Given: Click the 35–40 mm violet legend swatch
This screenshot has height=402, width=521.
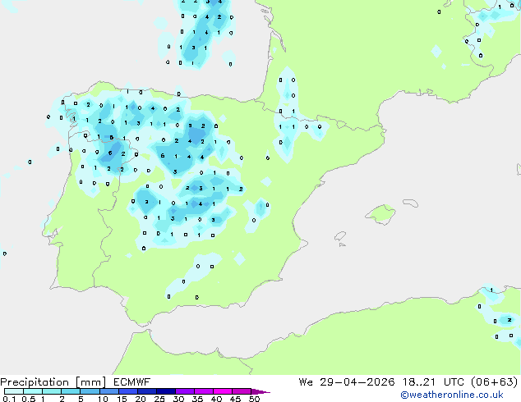Looking at the screenshot, I should click(x=203, y=391).
